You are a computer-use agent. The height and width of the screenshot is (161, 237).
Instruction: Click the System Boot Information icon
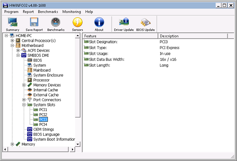coord(30,139)
